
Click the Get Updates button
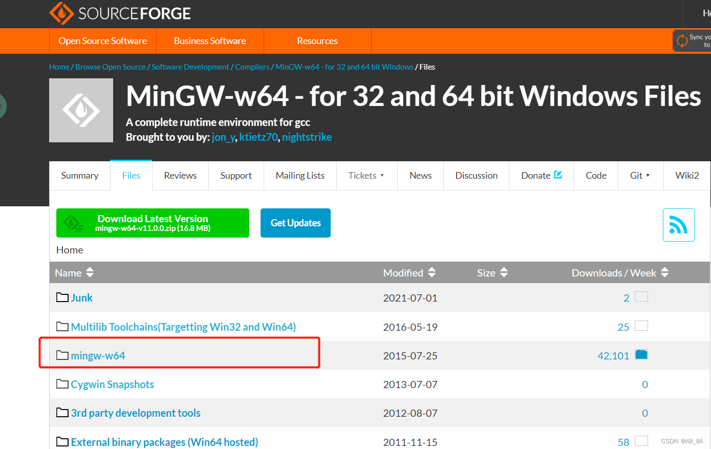coord(295,223)
